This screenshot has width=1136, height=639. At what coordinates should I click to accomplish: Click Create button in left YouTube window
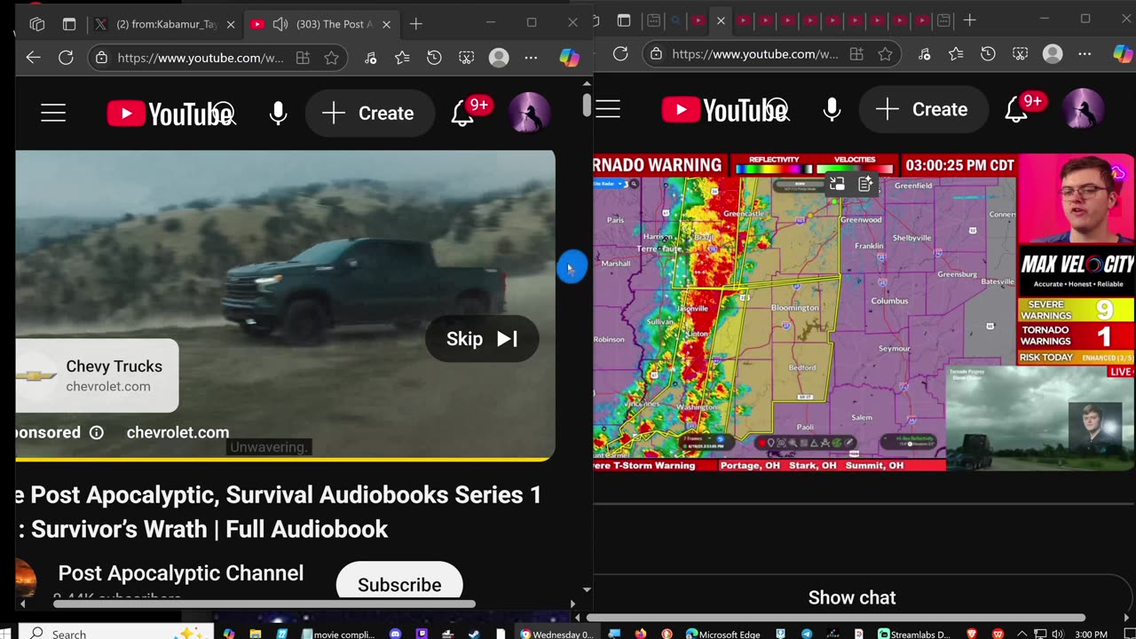[x=369, y=114]
